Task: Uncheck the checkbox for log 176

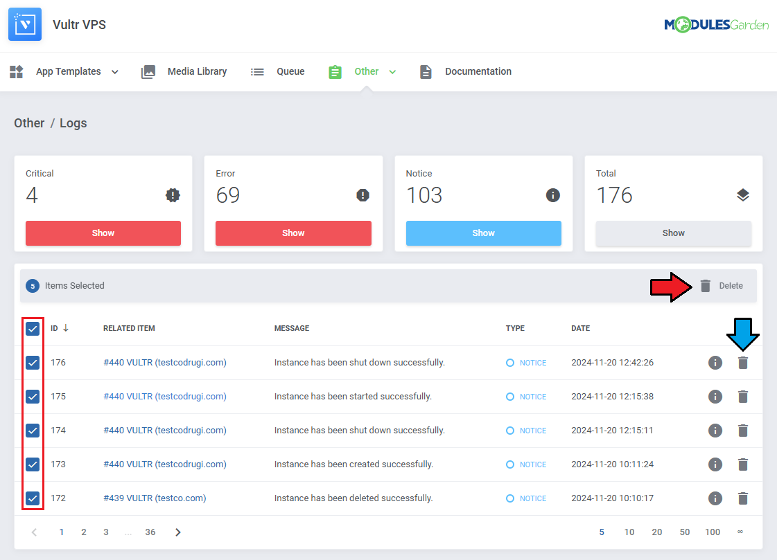Action: (33, 363)
